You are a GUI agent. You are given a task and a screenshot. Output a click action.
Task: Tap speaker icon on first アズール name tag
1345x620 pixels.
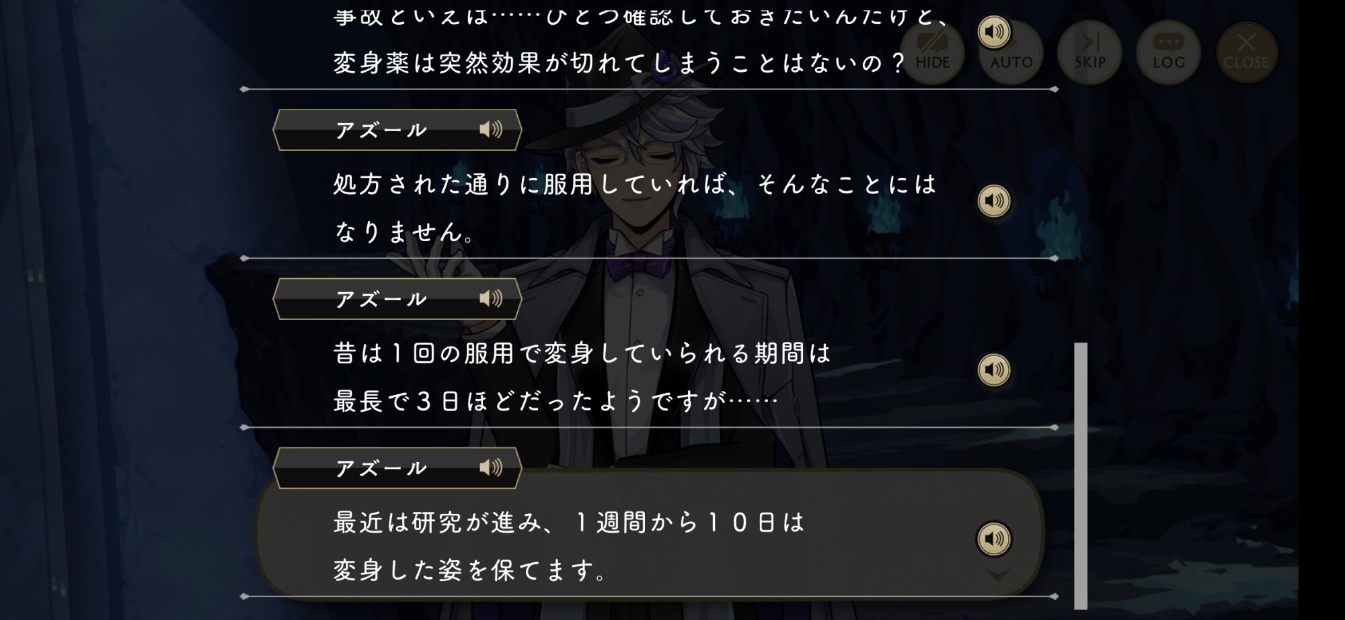(490, 129)
